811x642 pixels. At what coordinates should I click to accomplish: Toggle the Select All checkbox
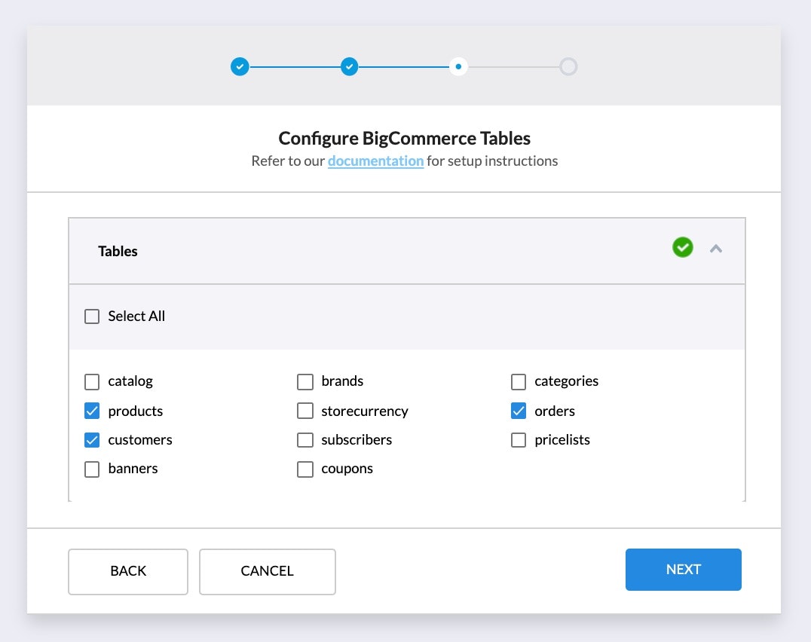point(92,316)
